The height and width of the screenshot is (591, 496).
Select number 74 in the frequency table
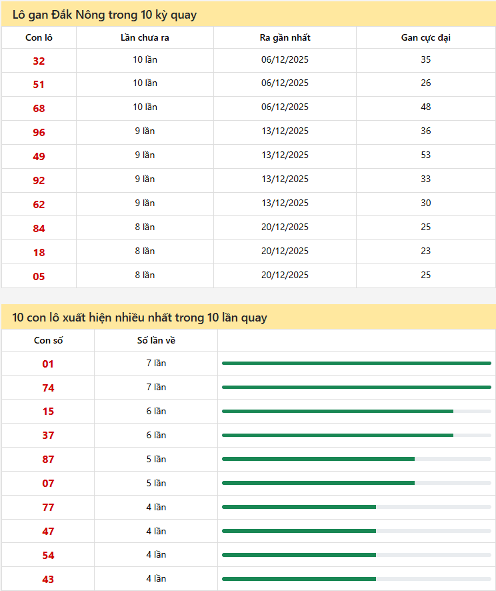coord(48,388)
